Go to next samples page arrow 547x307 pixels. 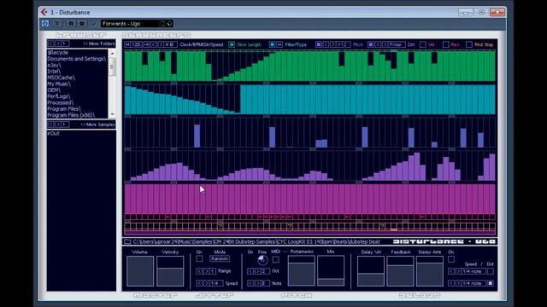tap(58, 125)
